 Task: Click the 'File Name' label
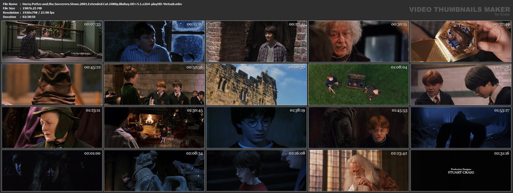coord(10,4)
